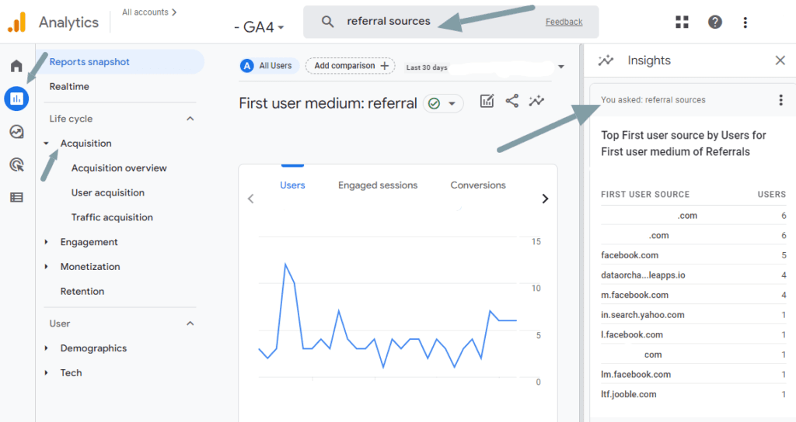
Task: Collapse the Life cycle group
Action: [190, 119]
